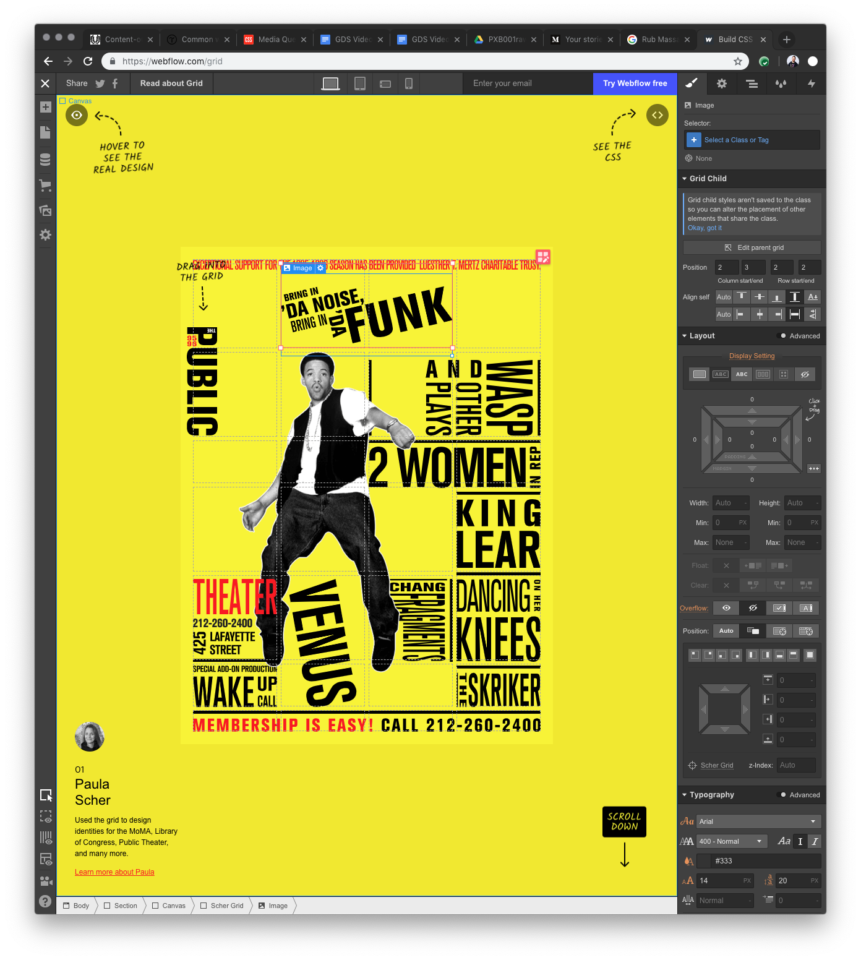Viewport: 861px width, 960px height.
Task: Open the Assets panel
Action: pos(45,210)
